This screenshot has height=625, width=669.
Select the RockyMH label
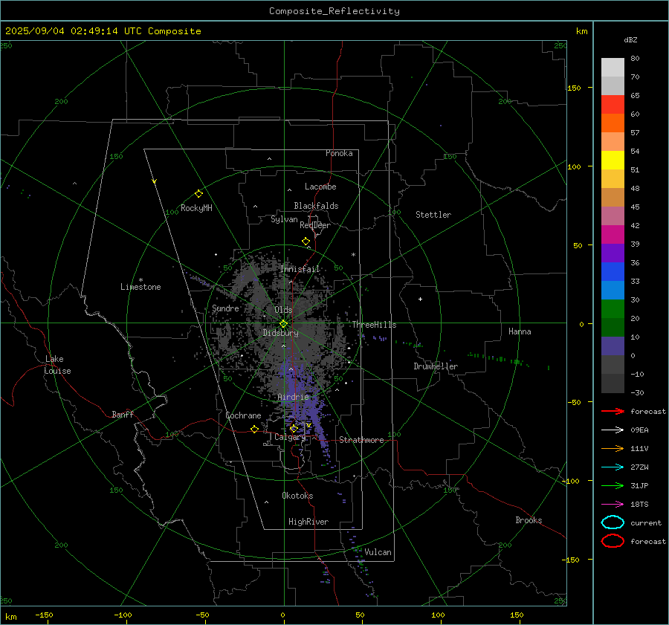pyautogui.click(x=196, y=208)
